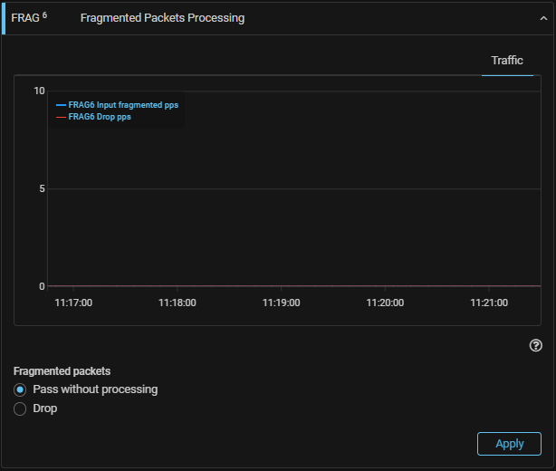This screenshot has width=556, height=471.
Task: Click the blue line swatch for Input fragmented
Action: (x=61, y=105)
